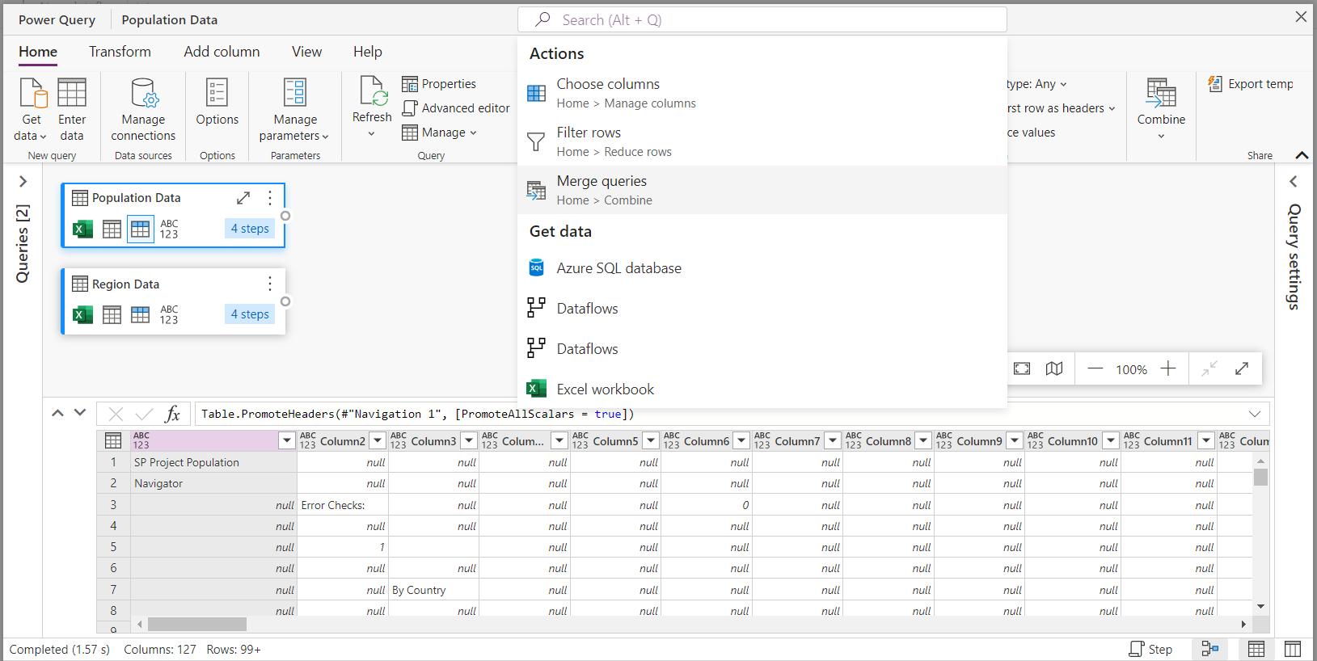
Task: Zoom in with the plus button
Action: (x=1168, y=368)
